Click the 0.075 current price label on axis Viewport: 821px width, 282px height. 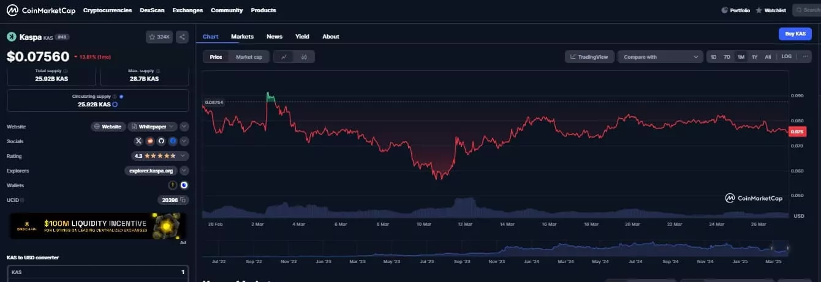coord(797,132)
